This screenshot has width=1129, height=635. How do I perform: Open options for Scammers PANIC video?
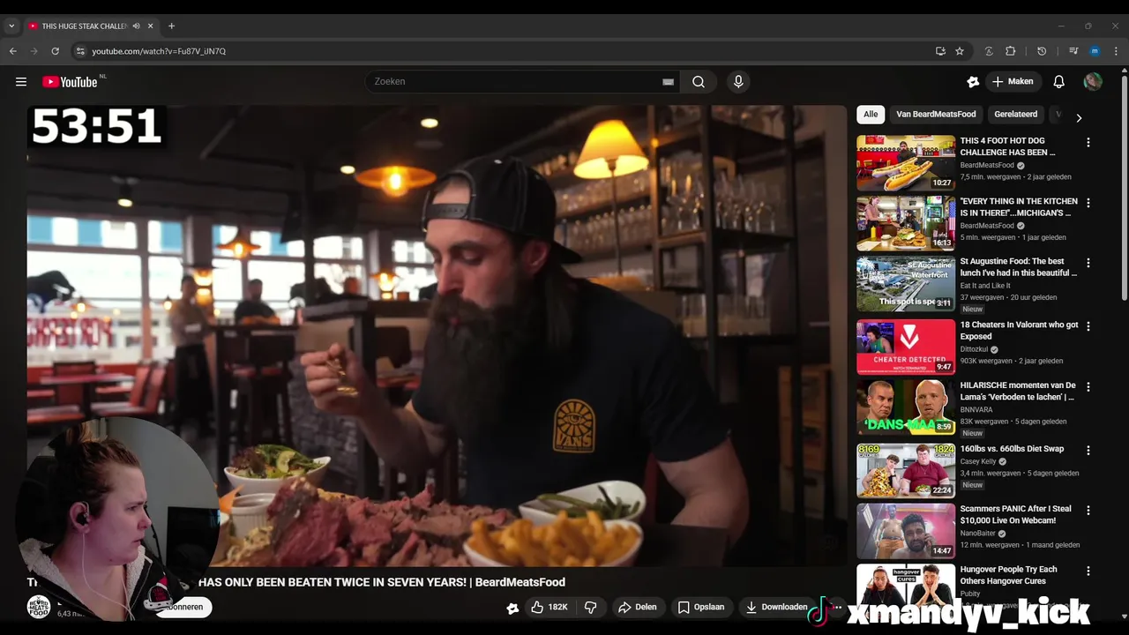[1088, 510]
